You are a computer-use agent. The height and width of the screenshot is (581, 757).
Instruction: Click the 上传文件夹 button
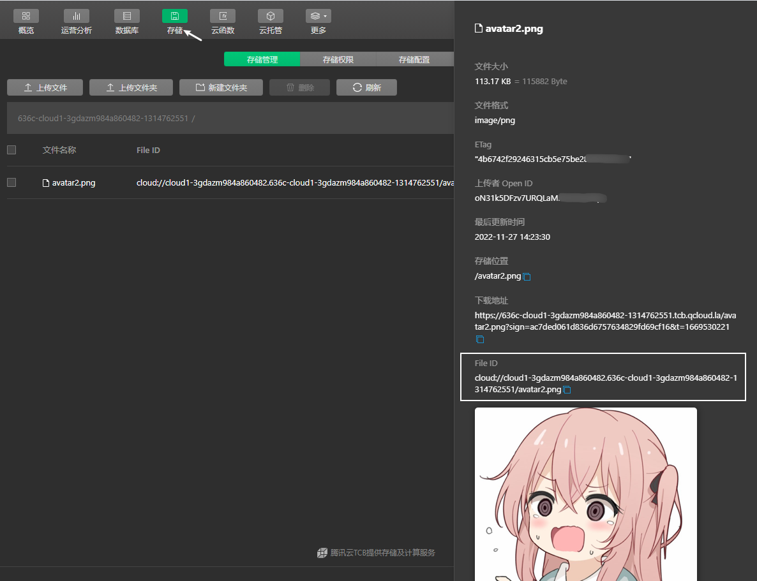[131, 87]
